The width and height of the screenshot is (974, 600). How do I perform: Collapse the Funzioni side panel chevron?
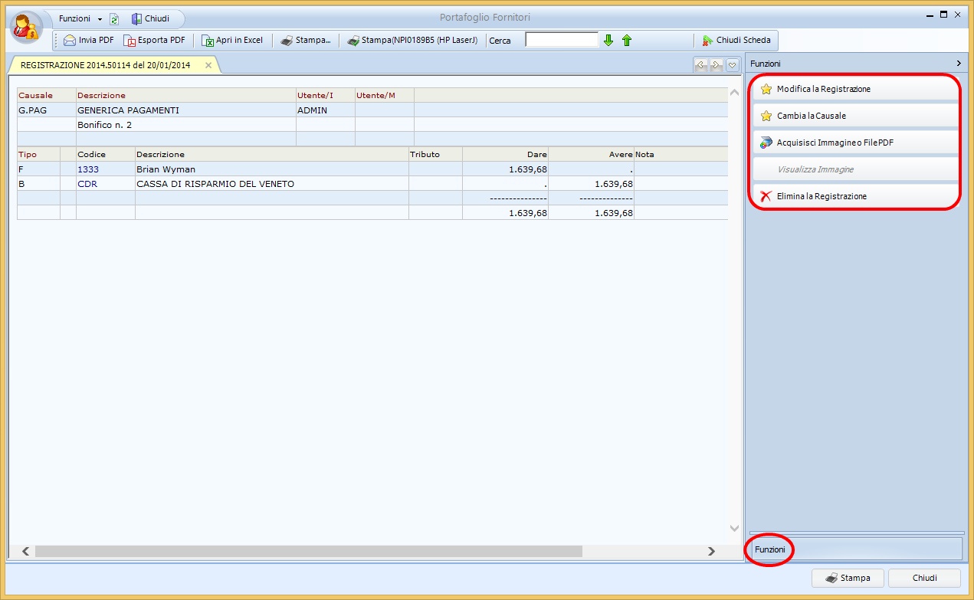[958, 64]
